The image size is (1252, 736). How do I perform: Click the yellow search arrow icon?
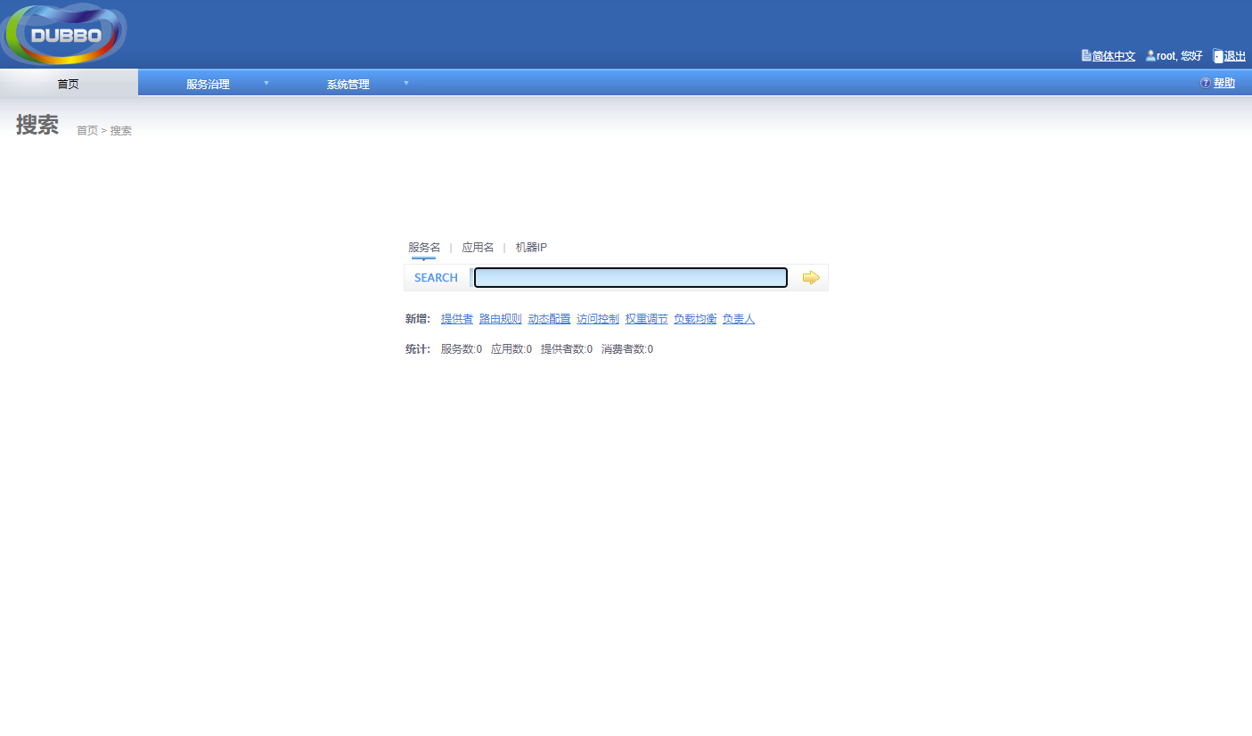810,278
